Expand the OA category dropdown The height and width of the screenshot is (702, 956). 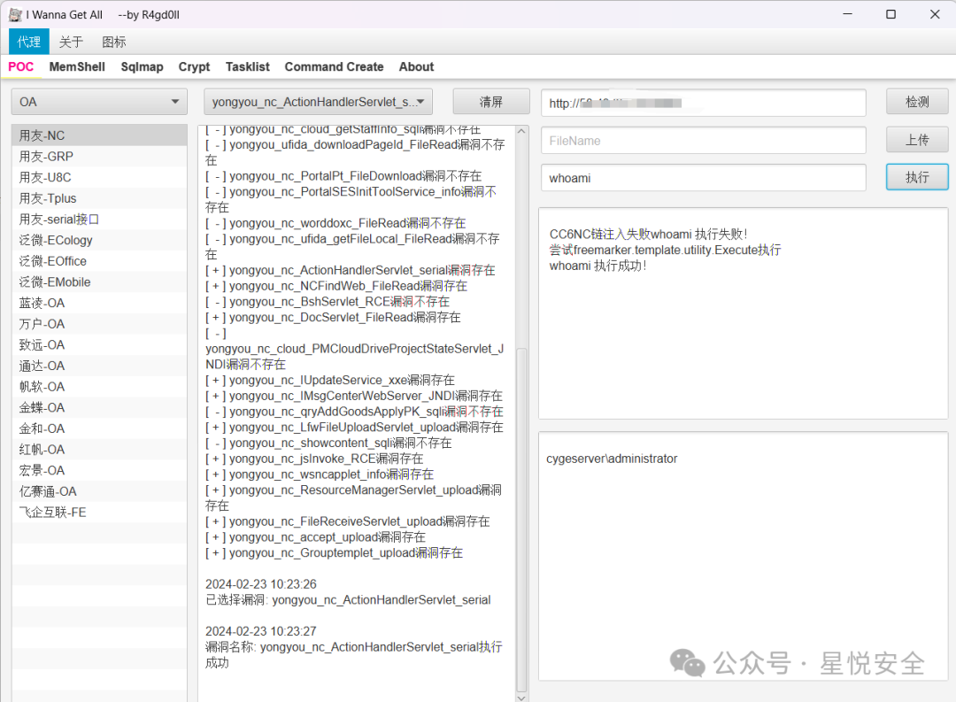coord(99,102)
